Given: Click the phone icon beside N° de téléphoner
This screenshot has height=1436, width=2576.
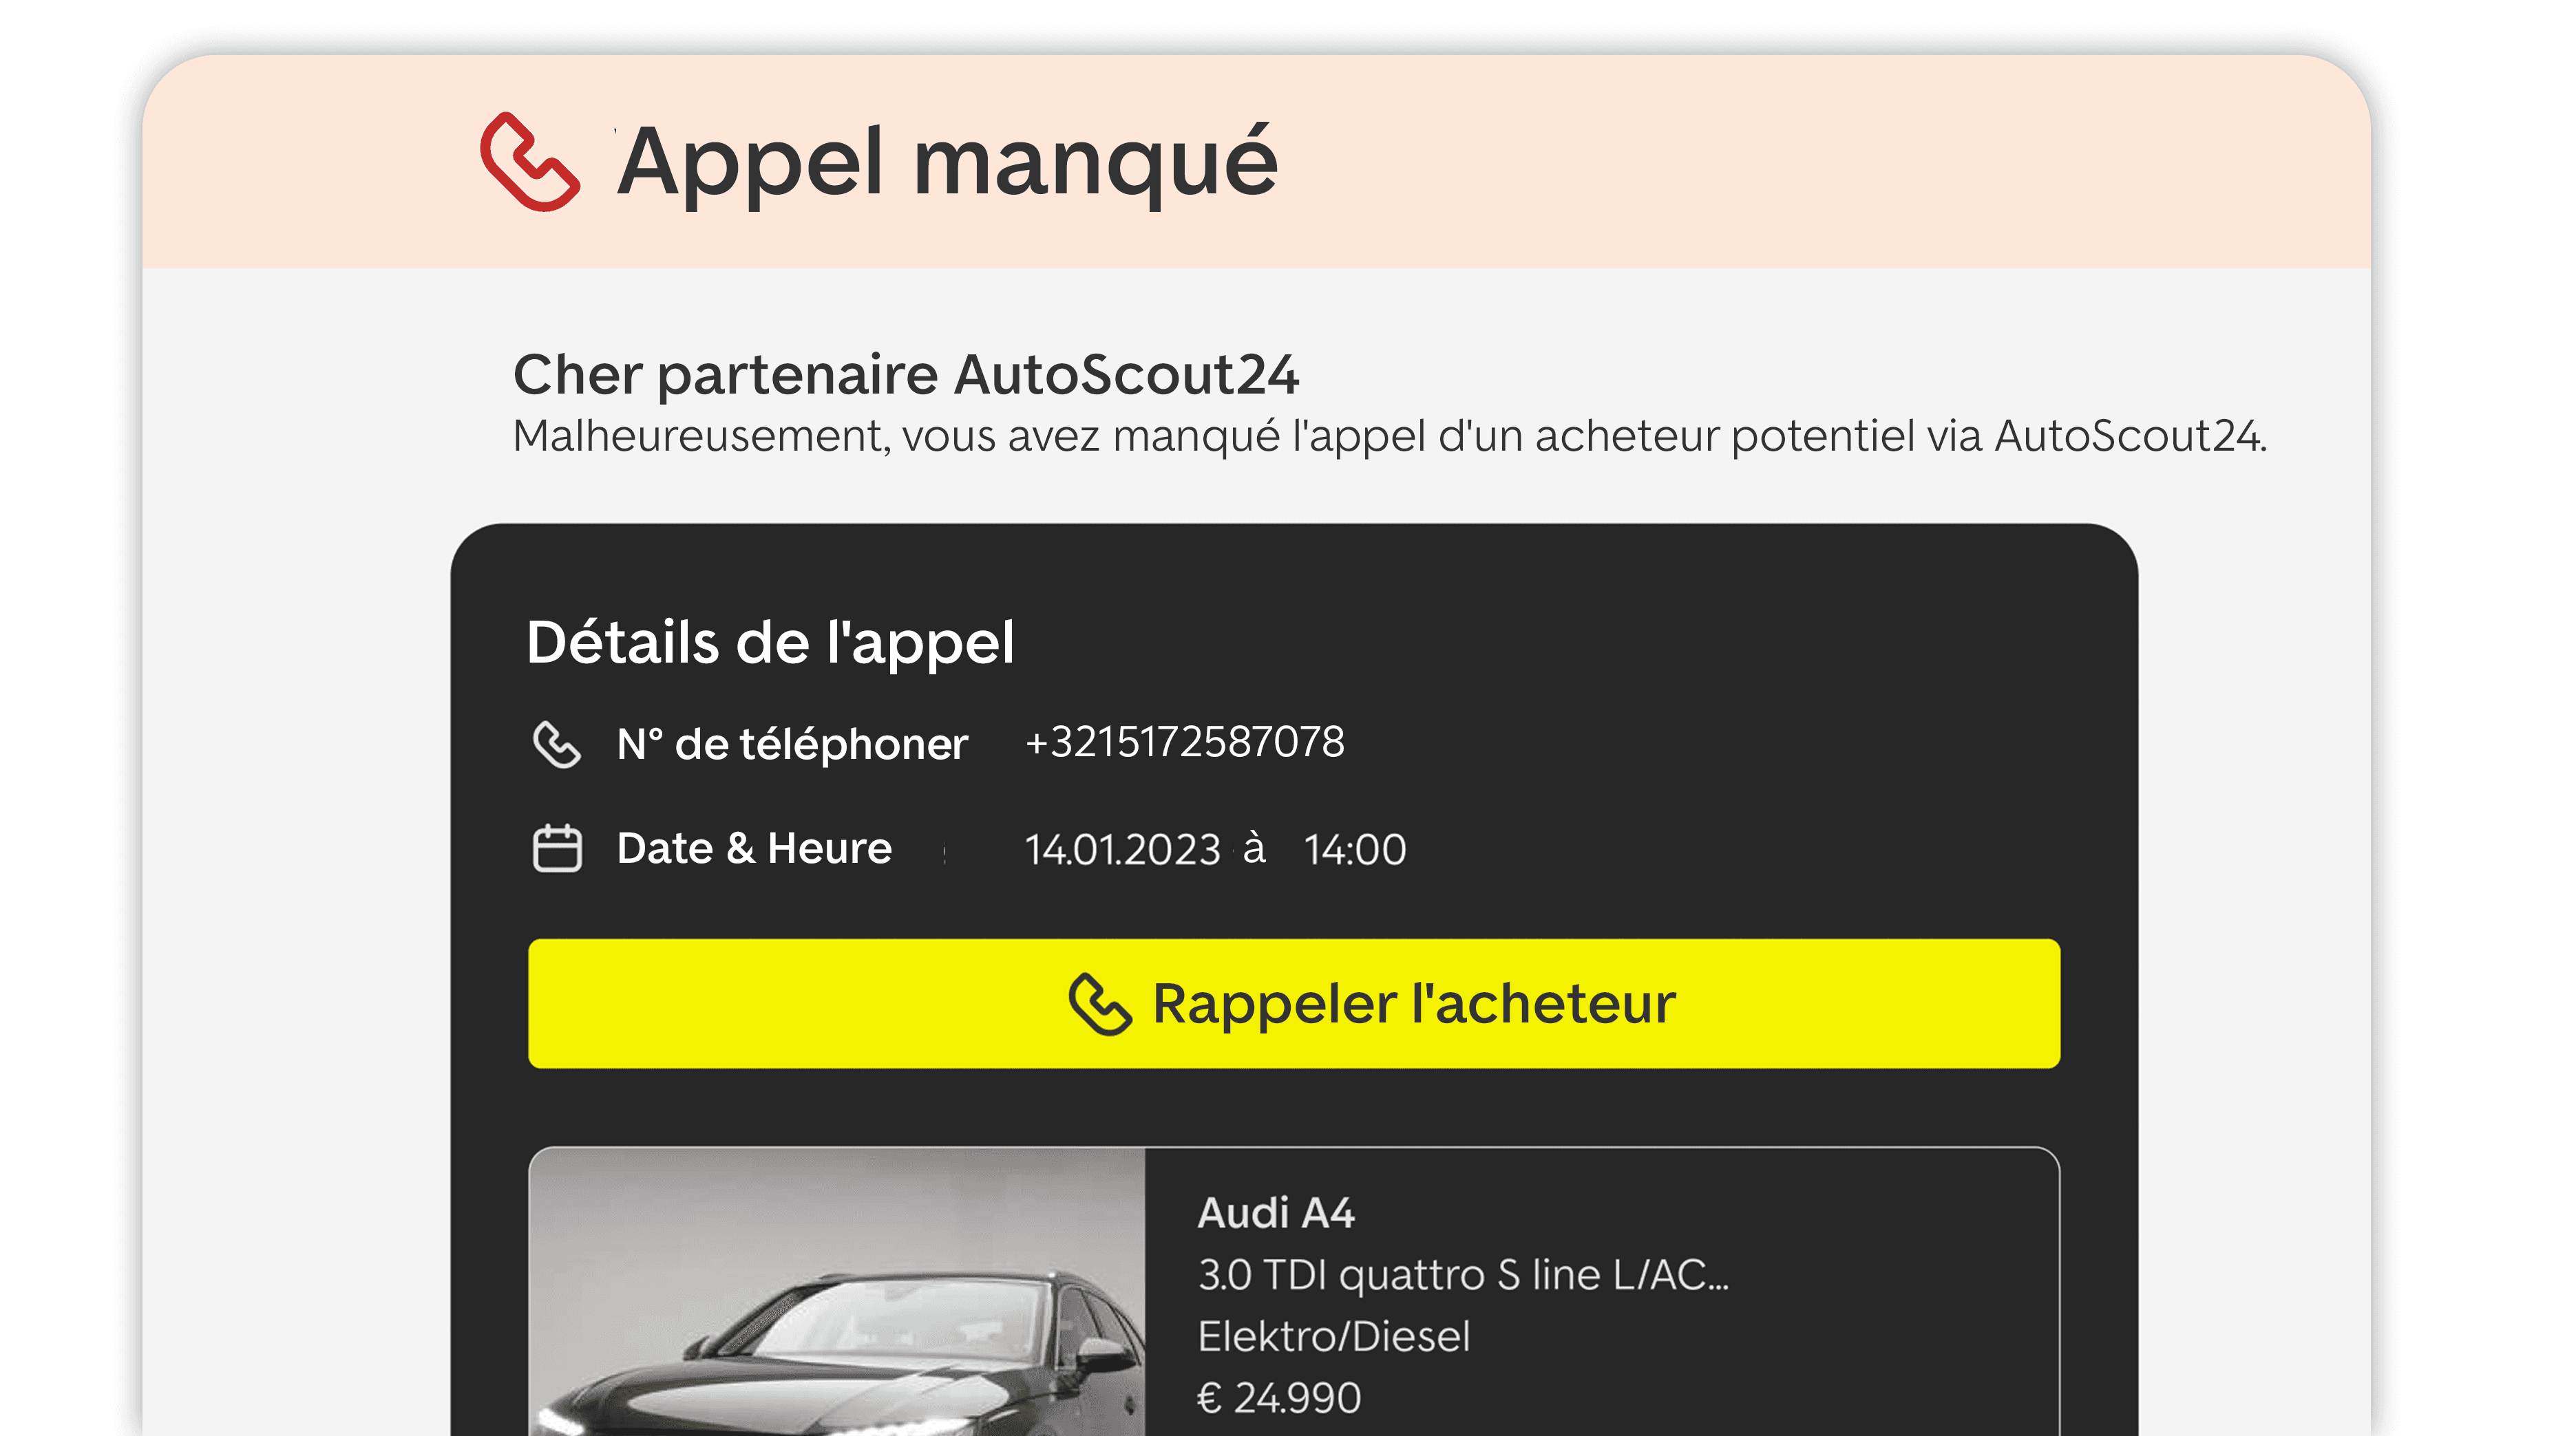Looking at the screenshot, I should 556,744.
